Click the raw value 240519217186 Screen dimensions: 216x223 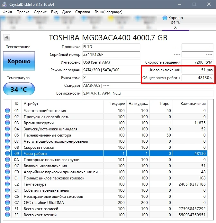(x=192, y=184)
